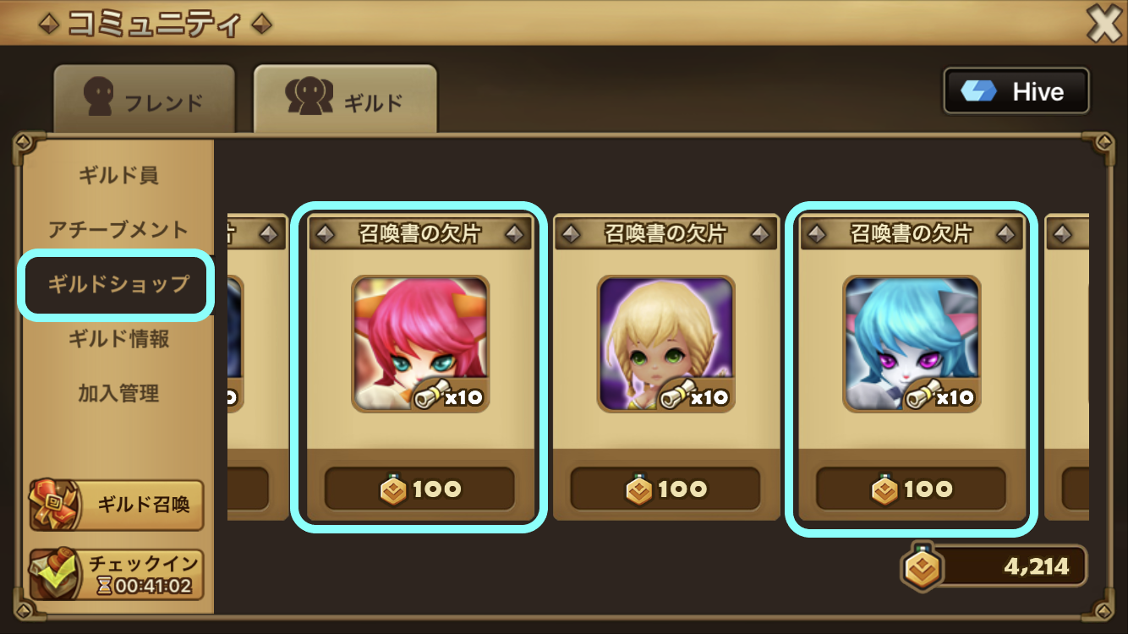Screen dimensions: 1128x634
Task: Buy blonde monster pieces for 100
Action: [x=665, y=489]
